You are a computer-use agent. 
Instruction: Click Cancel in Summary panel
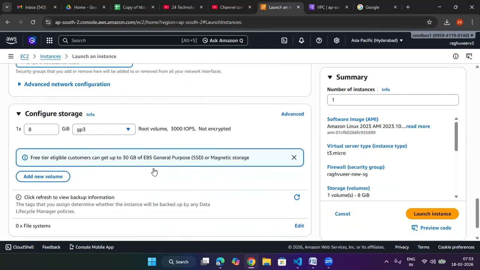[342, 214]
